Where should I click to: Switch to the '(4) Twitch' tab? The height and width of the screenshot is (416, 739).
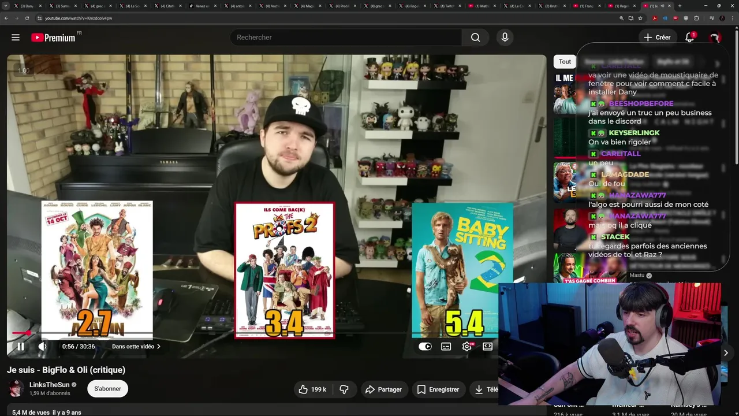[449, 6]
